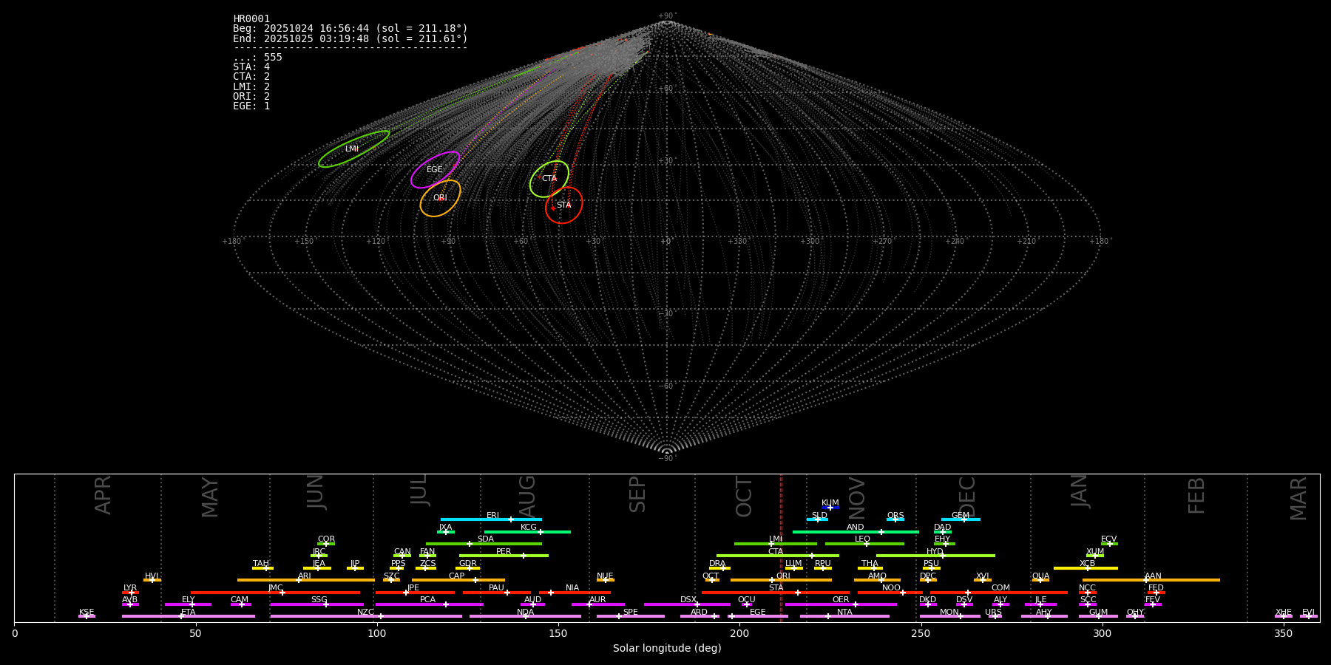Viewport: 1331px width, 665px height.
Task: Click the DEC month label in the timeline
Action: tap(967, 496)
